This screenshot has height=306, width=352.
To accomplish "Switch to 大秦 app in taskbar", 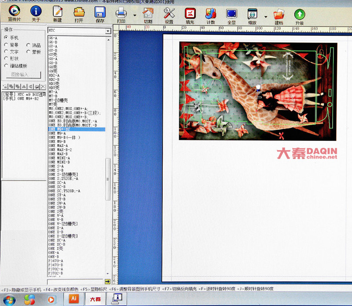I will [95, 299].
